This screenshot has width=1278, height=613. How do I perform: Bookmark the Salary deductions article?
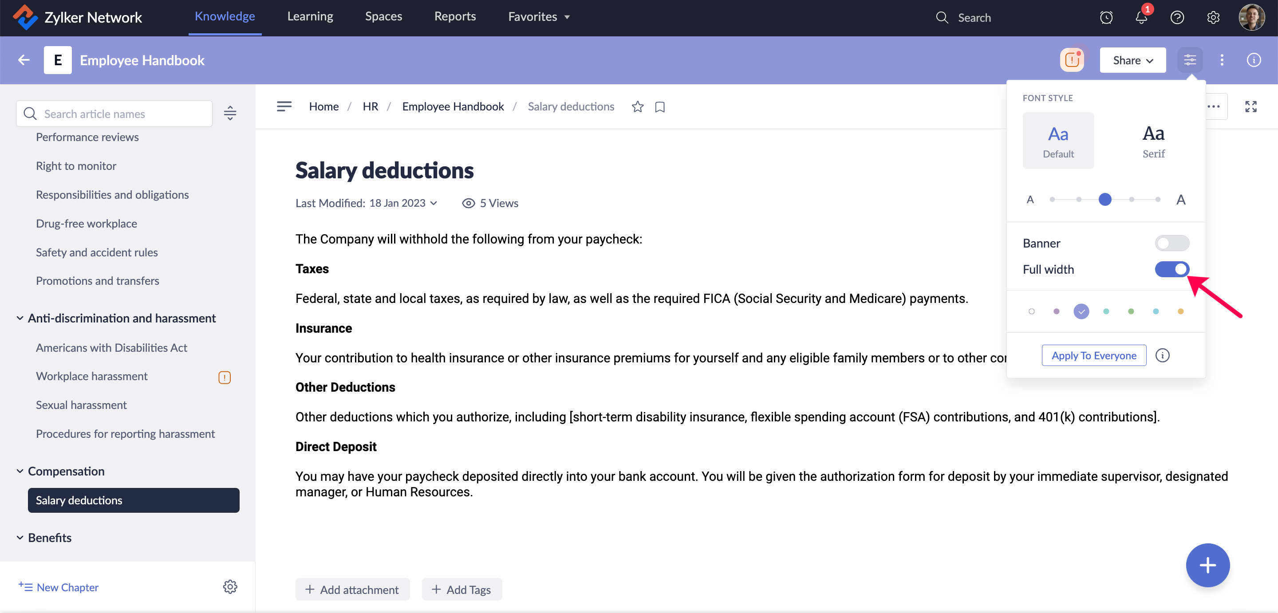(659, 106)
